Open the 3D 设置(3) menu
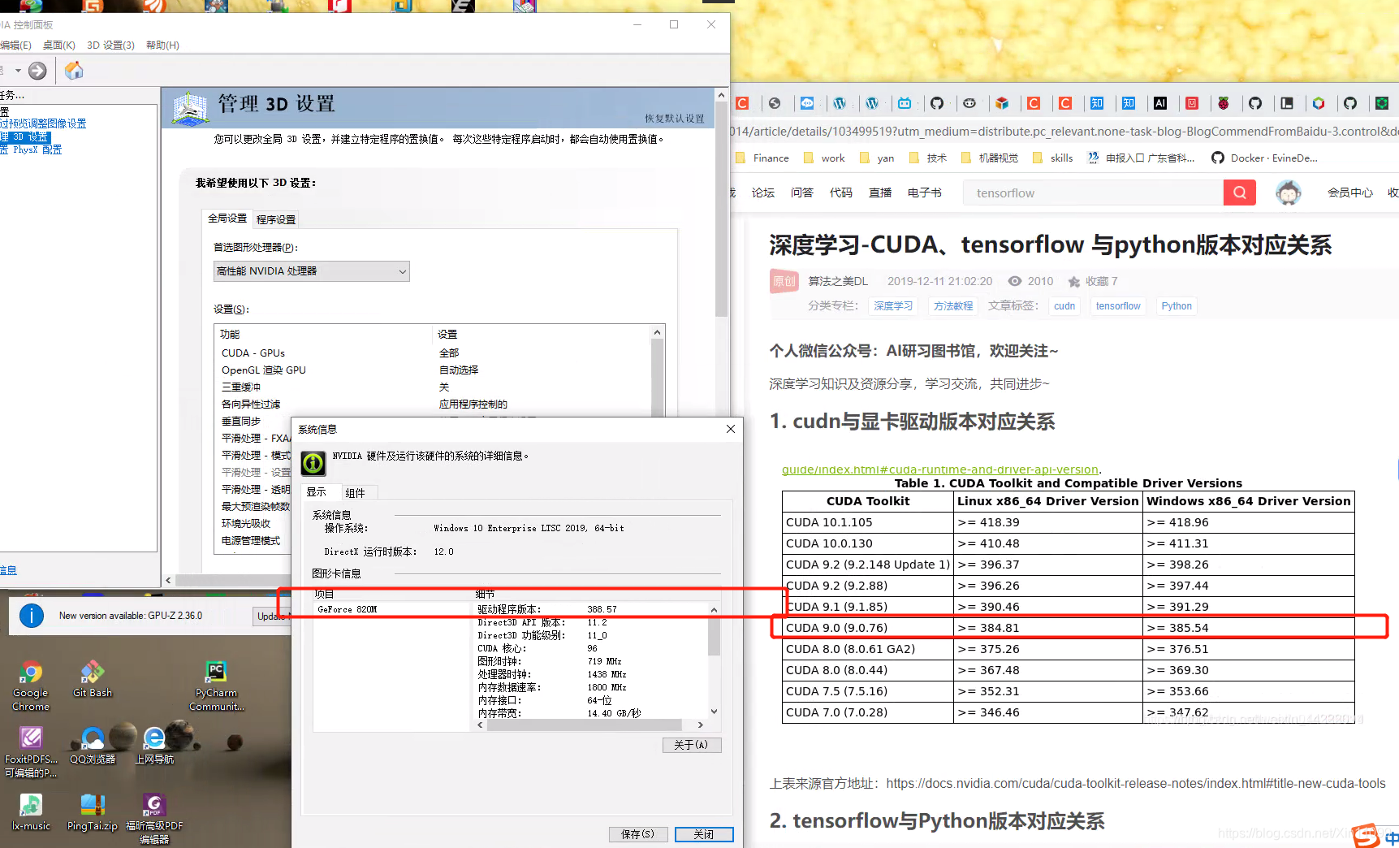The width and height of the screenshot is (1399, 848). click(x=111, y=45)
